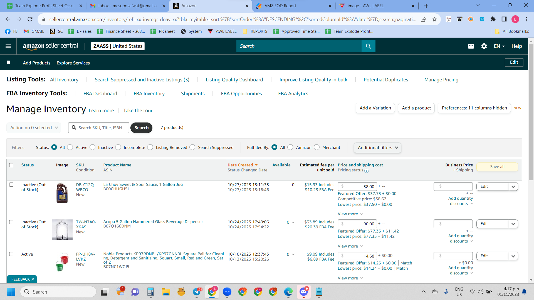The height and width of the screenshot is (300, 534).
Task: Open the Seller Central hamburger menu
Action: [x=8, y=46]
